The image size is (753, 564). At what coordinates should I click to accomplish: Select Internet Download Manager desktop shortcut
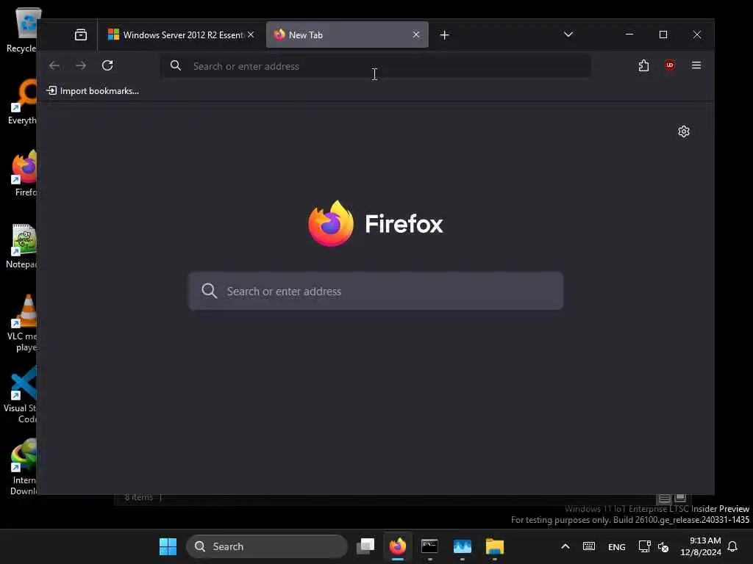tap(23, 466)
